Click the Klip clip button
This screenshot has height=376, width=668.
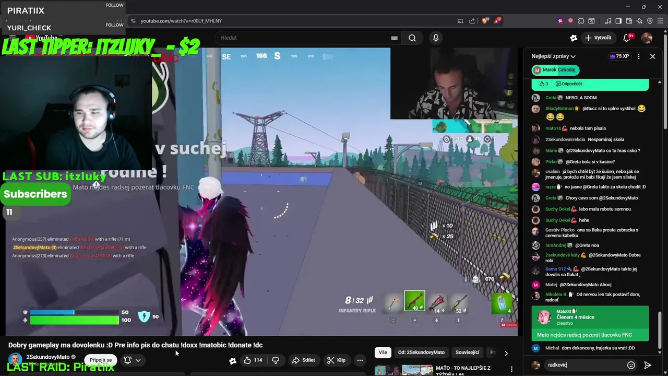pos(337,360)
